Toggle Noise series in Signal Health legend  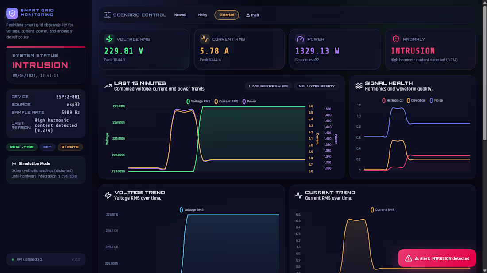pyautogui.click(x=436, y=100)
